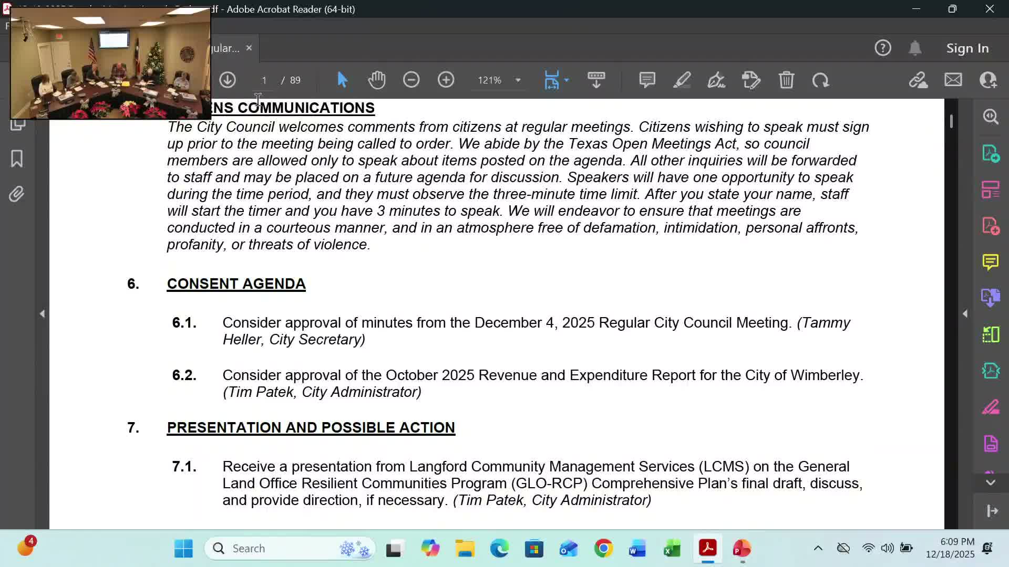
Task: Click the delete trash can icon
Action: [786, 80]
